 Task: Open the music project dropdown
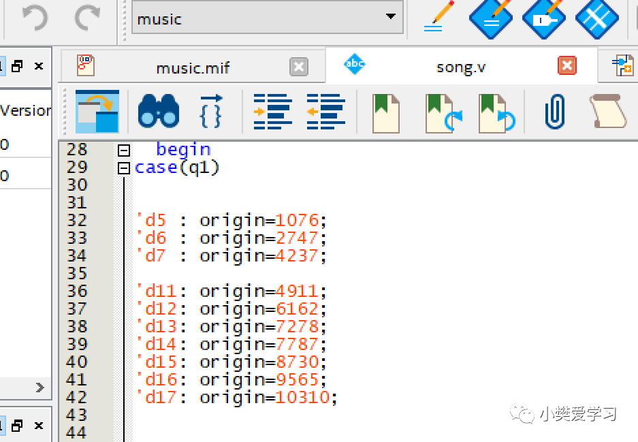[268, 18]
